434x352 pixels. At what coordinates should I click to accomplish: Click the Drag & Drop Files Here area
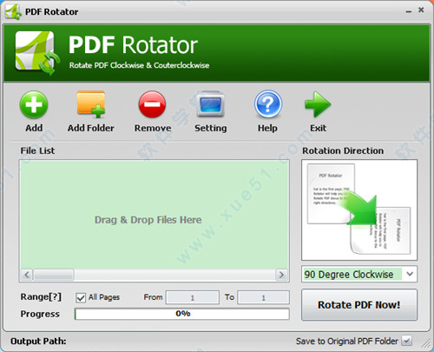pyautogui.click(x=154, y=215)
